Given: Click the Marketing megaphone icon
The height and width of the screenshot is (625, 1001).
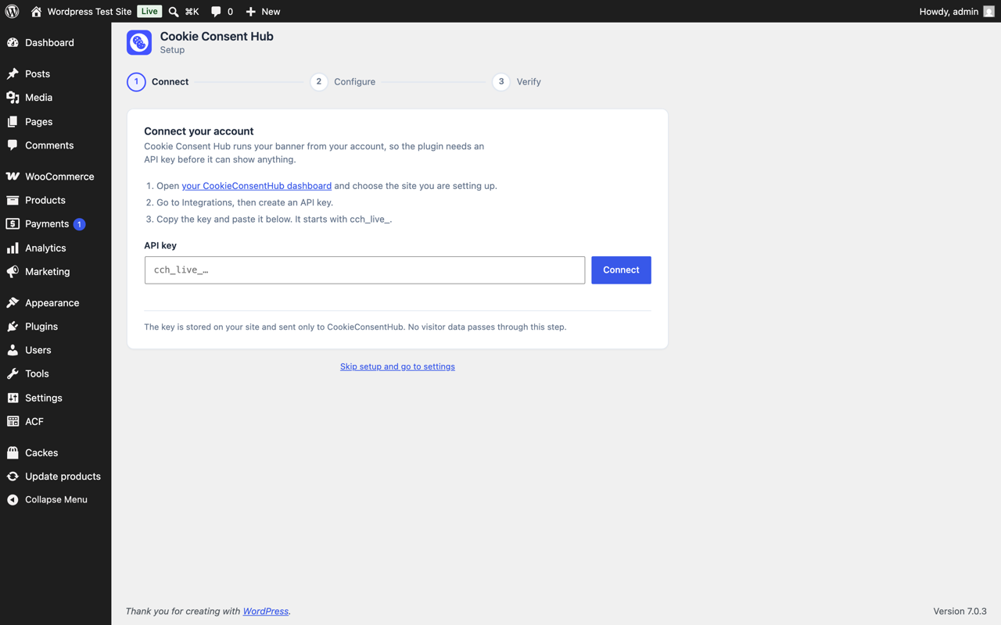Looking at the screenshot, I should tap(13, 272).
